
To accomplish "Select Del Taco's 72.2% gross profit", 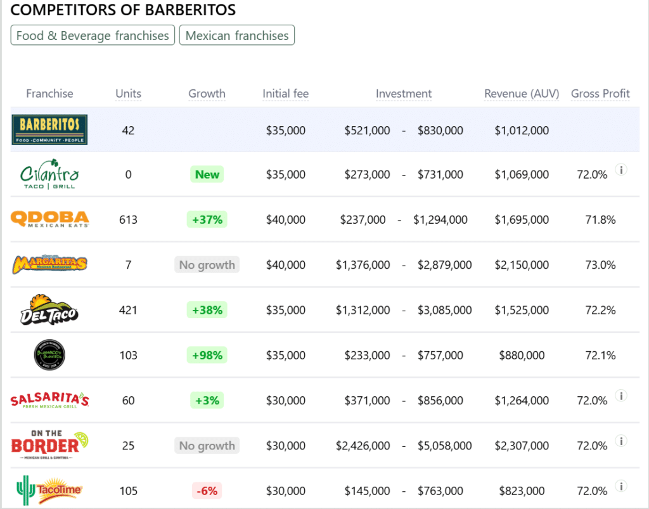I will coord(601,310).
